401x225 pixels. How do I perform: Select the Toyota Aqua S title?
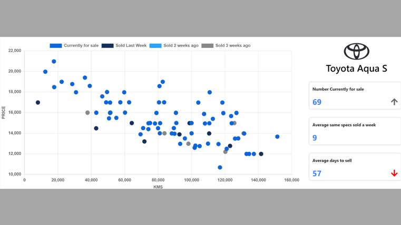coord(356,69)
